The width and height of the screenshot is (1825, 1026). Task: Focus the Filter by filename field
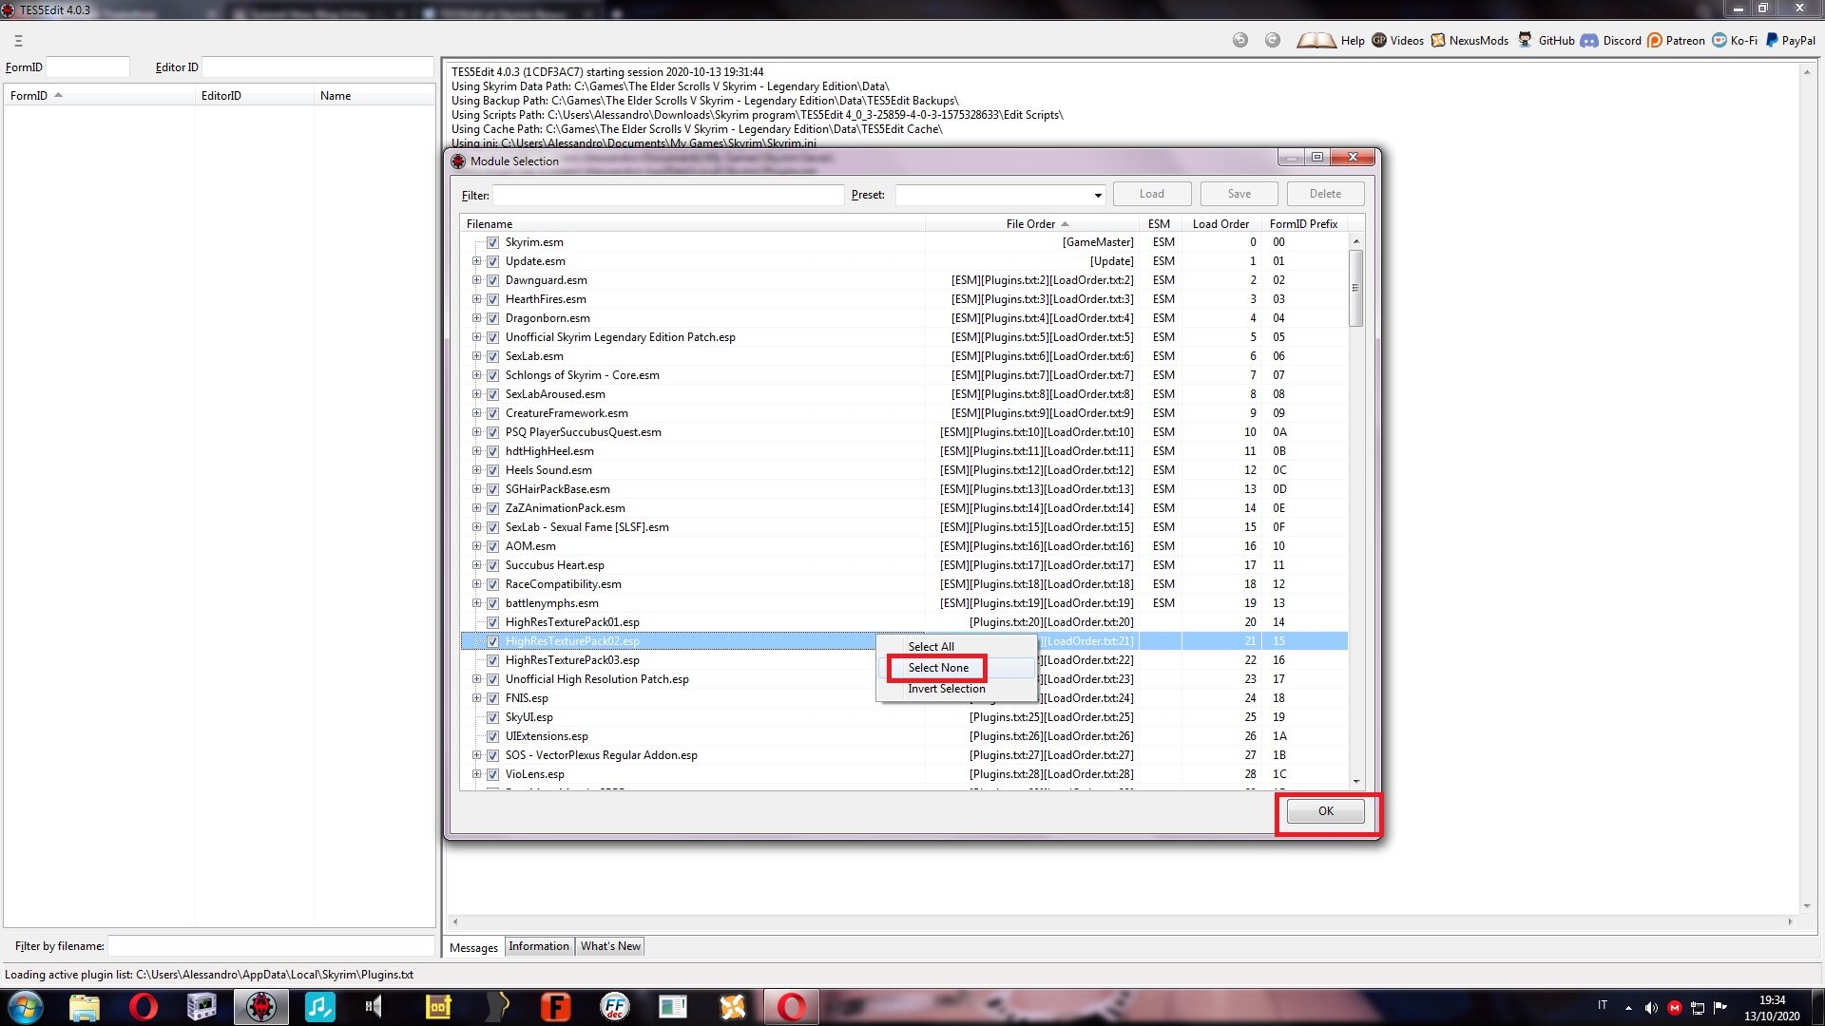[271, 946]
